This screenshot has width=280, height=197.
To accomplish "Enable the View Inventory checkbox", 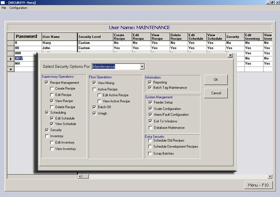I will [52, 149].
